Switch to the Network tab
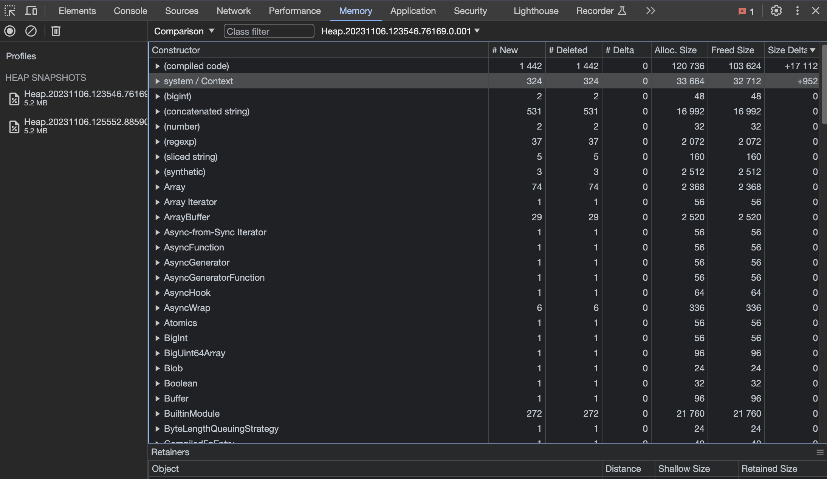This screenshot has width=827, height=479. click(233, 11)
